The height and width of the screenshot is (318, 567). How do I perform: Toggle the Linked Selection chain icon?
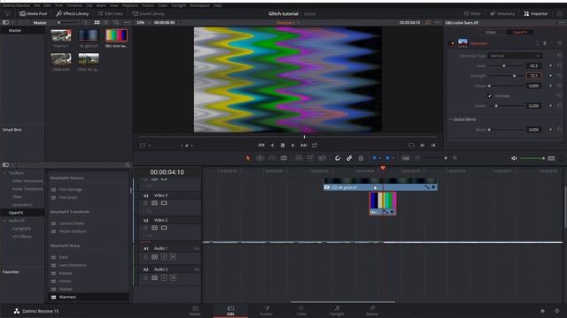tap(349, 158)
